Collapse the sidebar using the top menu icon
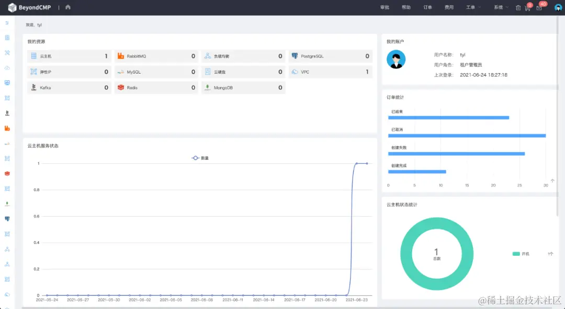Viewport: 565px width, 309px height. [x=7, y=22]
